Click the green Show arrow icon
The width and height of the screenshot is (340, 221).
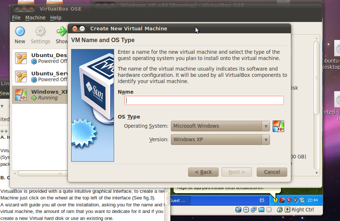click(62, 31)
